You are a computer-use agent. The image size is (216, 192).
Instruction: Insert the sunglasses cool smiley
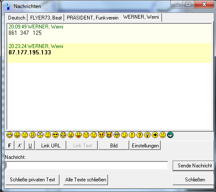[x=55, y=135]
